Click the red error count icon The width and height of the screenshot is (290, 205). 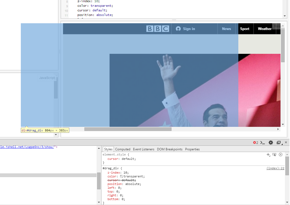point(255,143)
